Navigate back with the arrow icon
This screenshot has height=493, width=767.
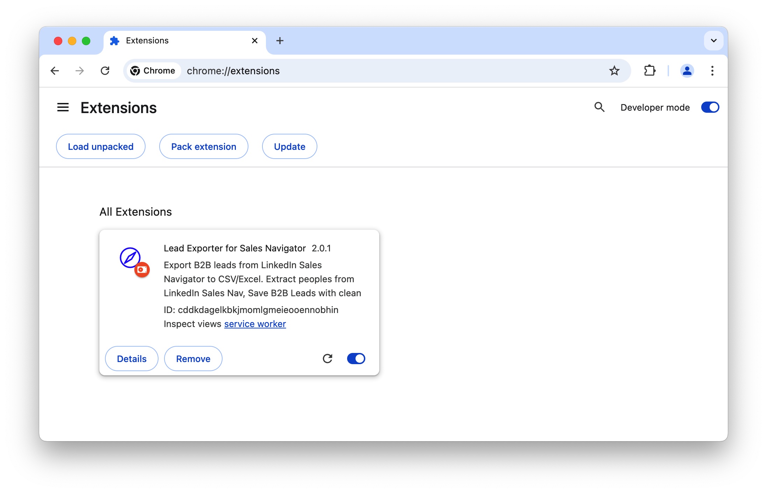pyautogui.click(x=55, y=71)
